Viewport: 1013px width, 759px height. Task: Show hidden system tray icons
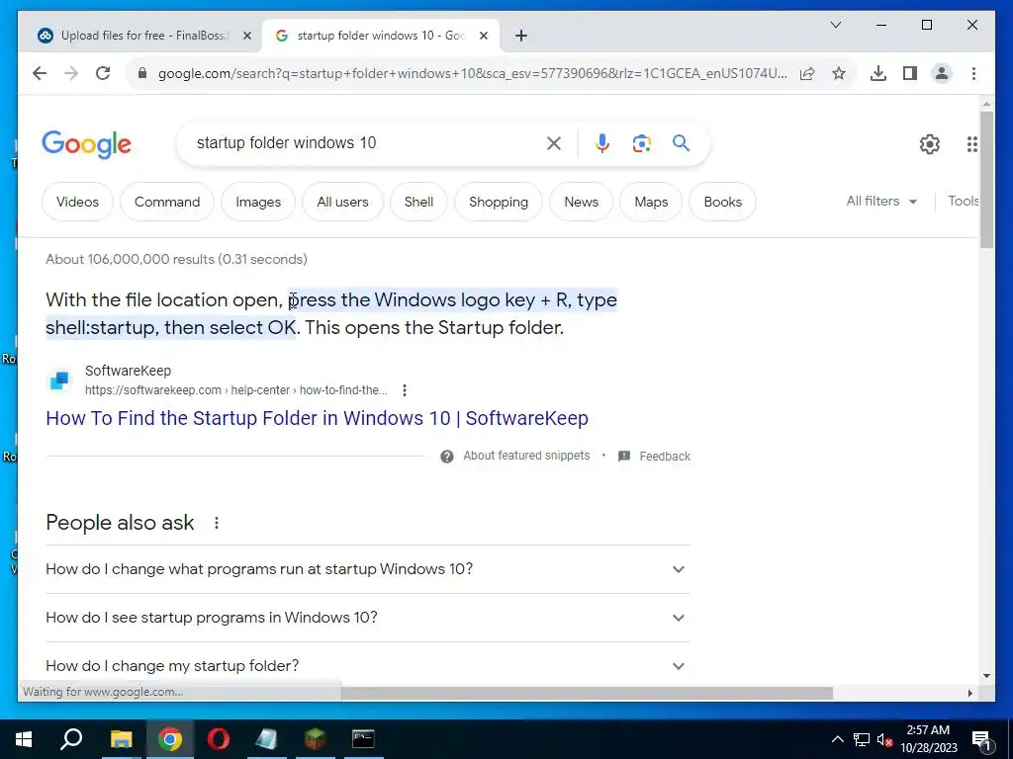tap(837, 739)
